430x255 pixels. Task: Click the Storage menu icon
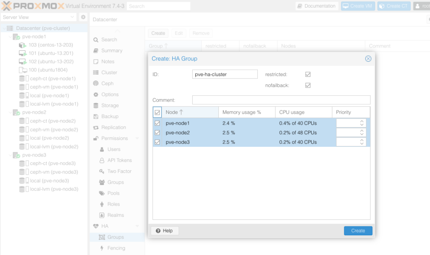pyautogui.click(x=96, y=105)
